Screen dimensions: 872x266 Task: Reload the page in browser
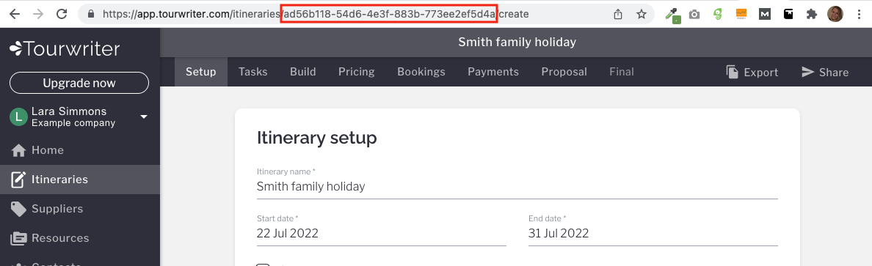(x=62, y=15)
